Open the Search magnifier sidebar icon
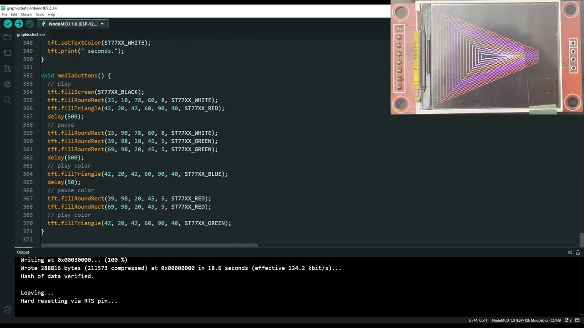Screen dimensions: 584x328 click(x=7, y=100)
